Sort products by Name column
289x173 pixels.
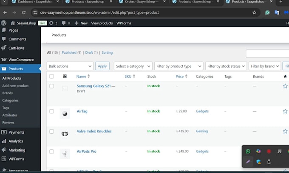click(x=83, y=76)
